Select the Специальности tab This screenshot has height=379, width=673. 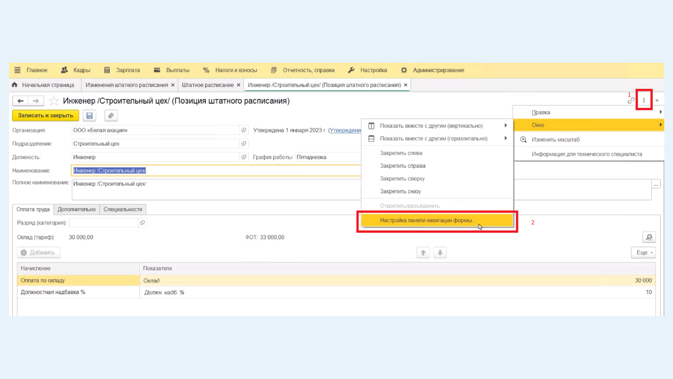tap(123, 209)
